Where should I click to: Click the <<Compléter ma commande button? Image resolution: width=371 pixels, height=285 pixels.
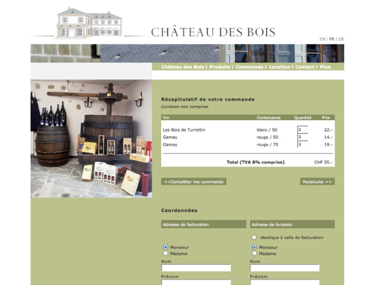(194, 181)
